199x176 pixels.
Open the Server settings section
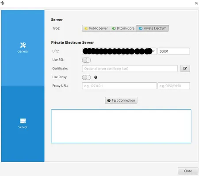(x=23, y=124)
